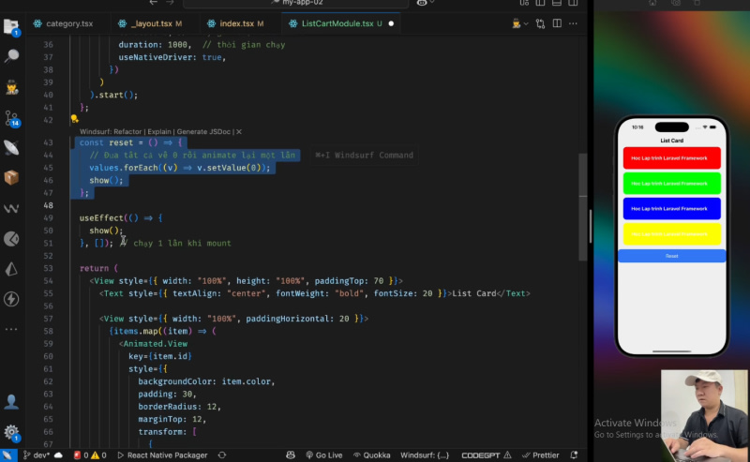Toggle Go Live server in status bar
The image size is (750, 462).
tap(323, 455)
